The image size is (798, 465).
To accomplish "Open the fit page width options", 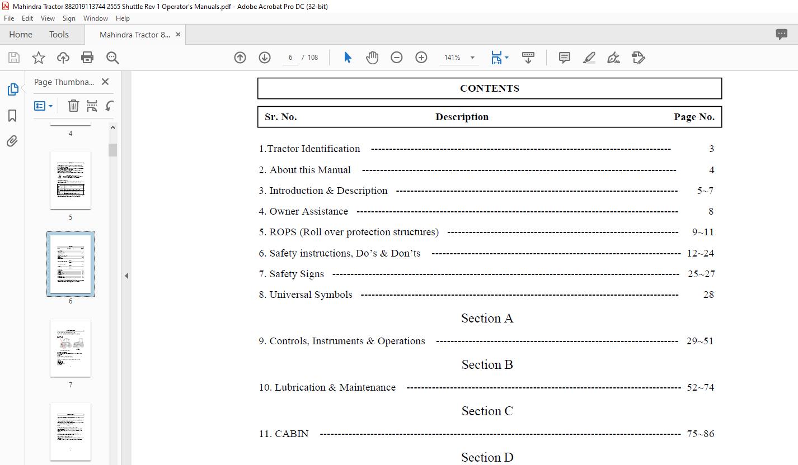I will click(499, 58).
